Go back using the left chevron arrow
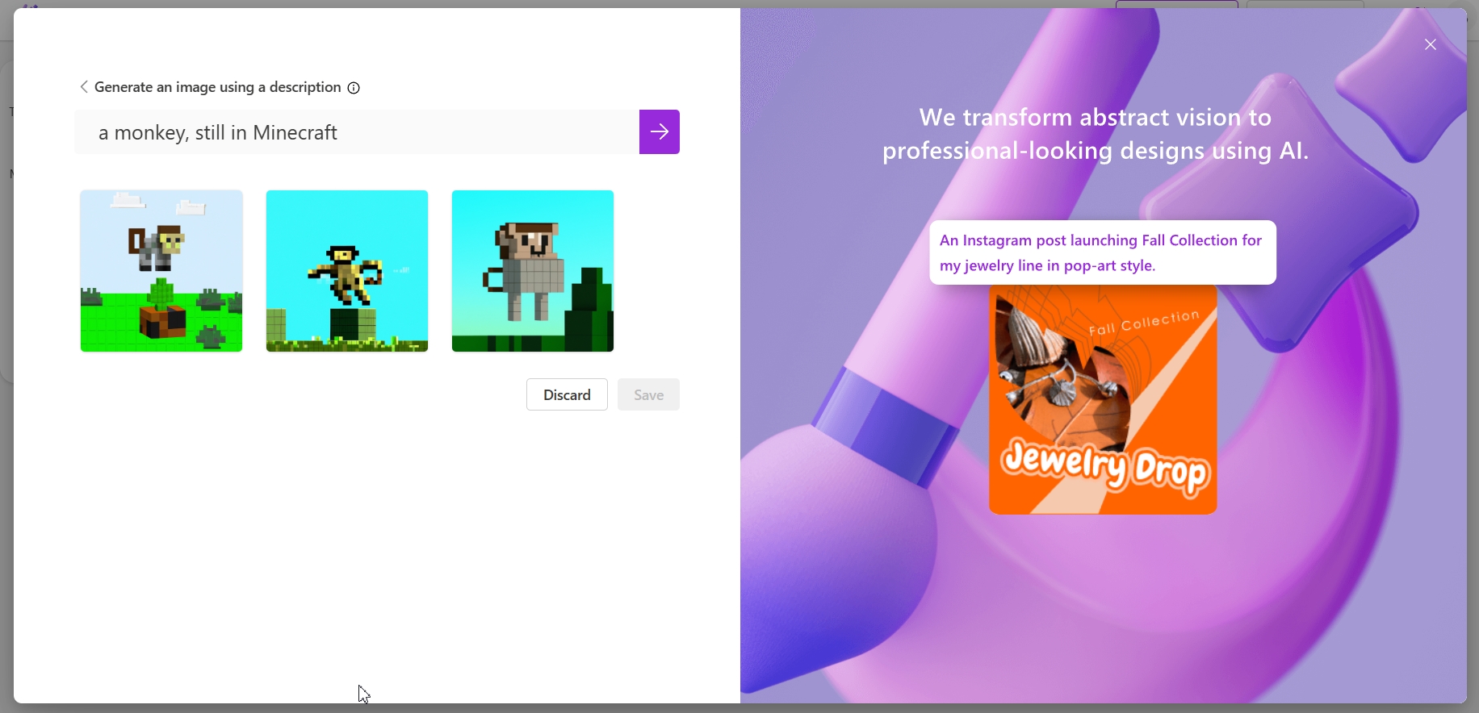The image size is (1479, 713). point(84,87)
